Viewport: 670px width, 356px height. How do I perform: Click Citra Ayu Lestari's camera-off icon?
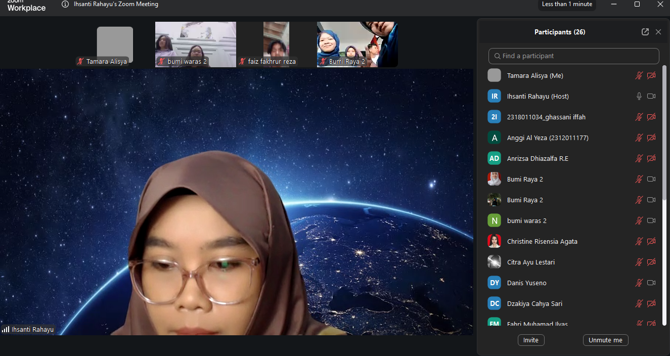tap(651, 262)
